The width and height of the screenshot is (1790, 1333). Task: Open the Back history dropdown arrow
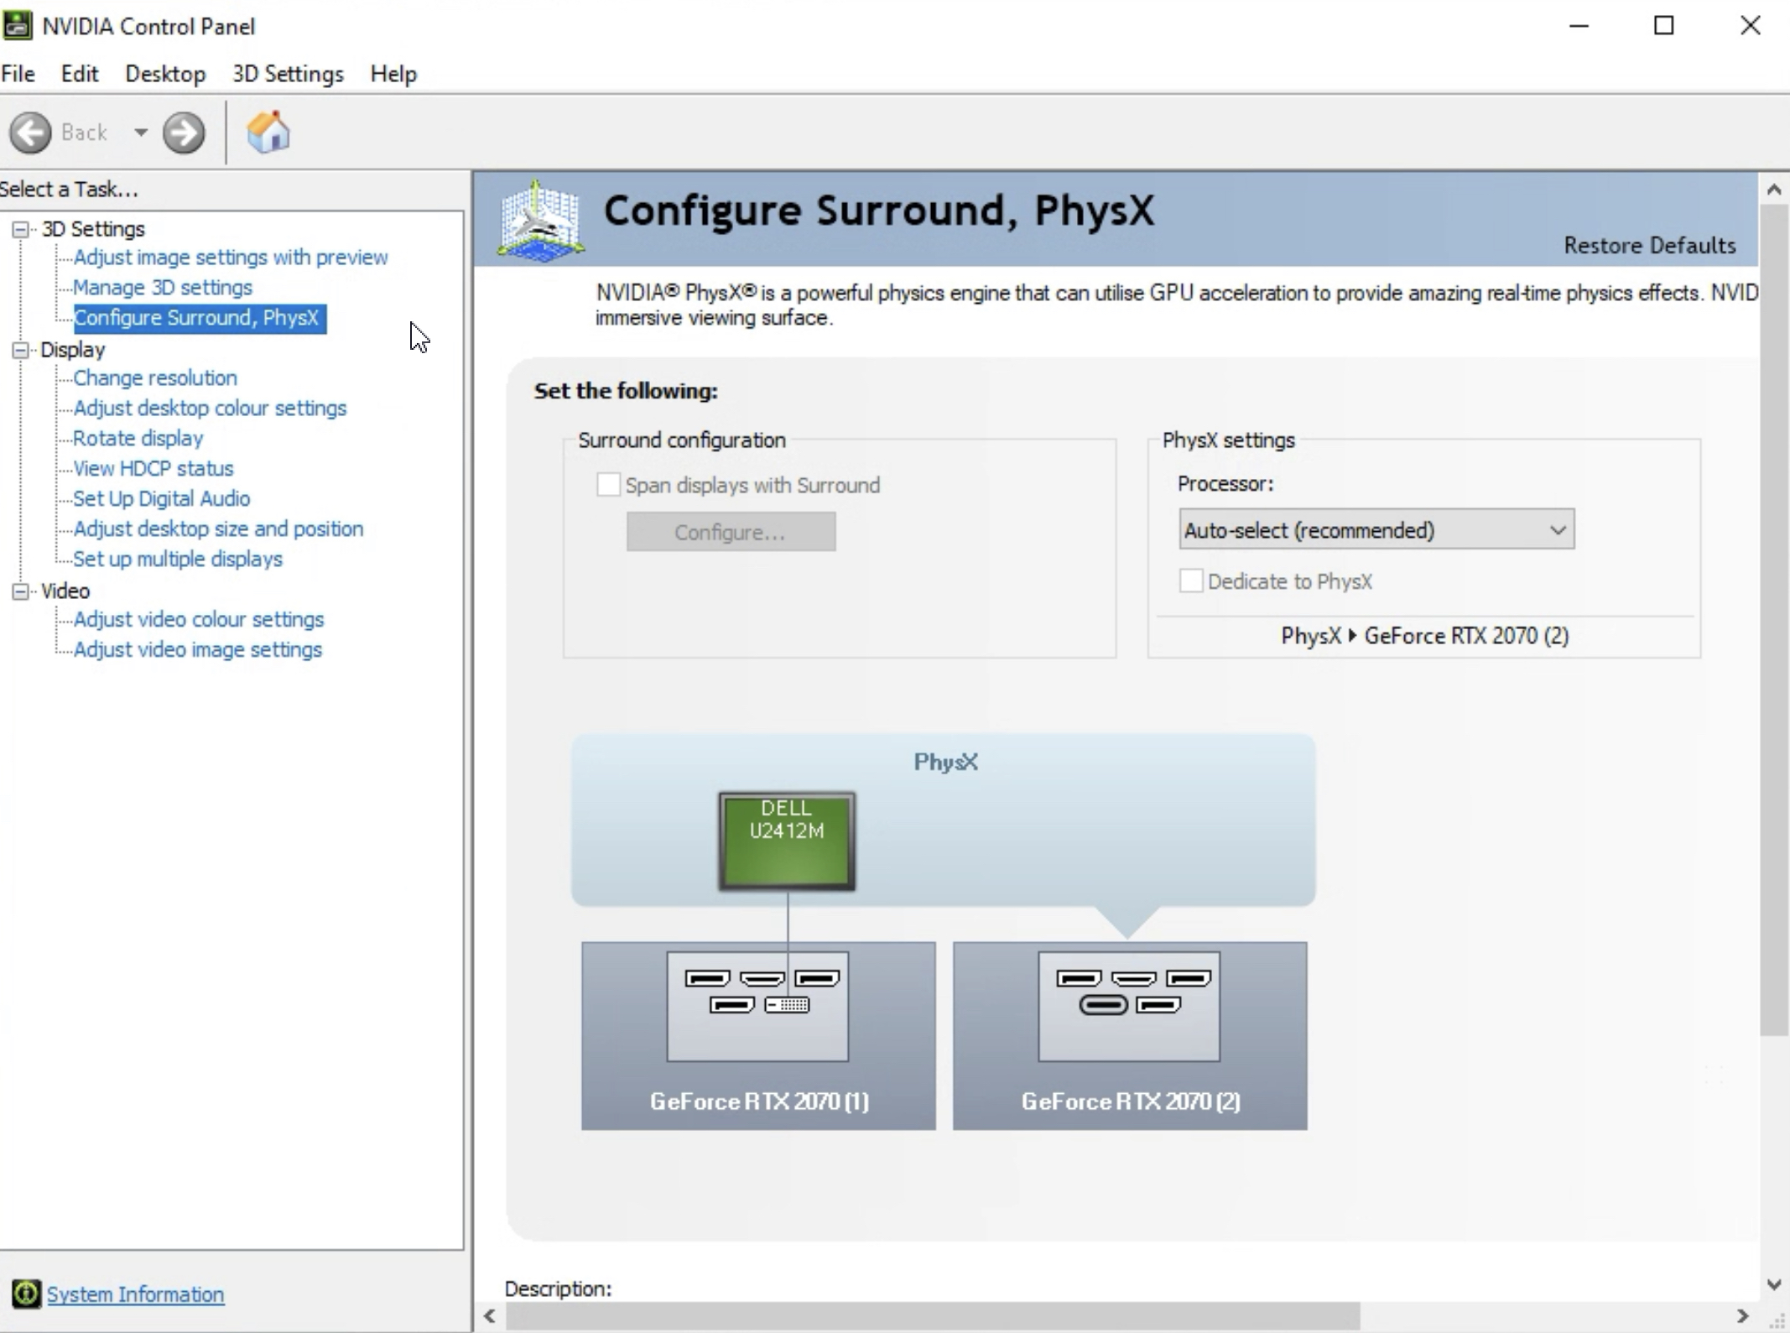point(141,133)
